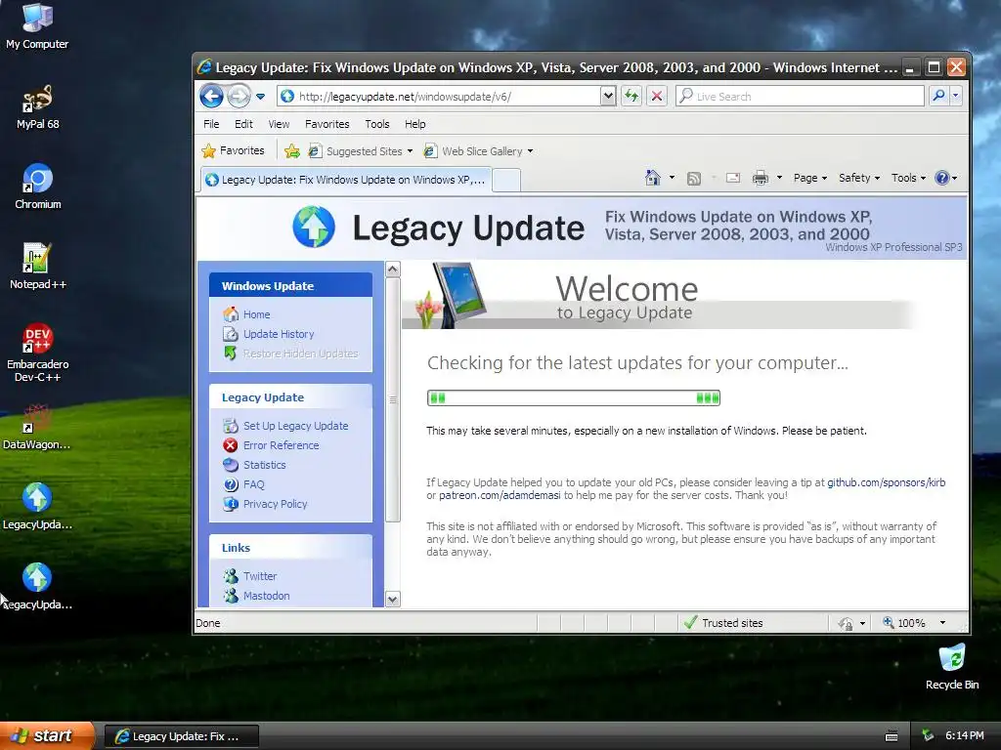Open the search provider dropdown arrow
The image size is (1001, 750).
[x=955, y=97]
